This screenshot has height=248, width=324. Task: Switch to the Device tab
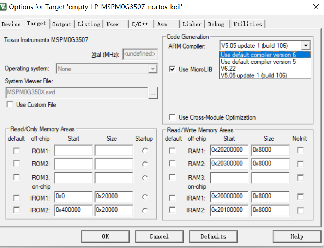tap(11, 24)
